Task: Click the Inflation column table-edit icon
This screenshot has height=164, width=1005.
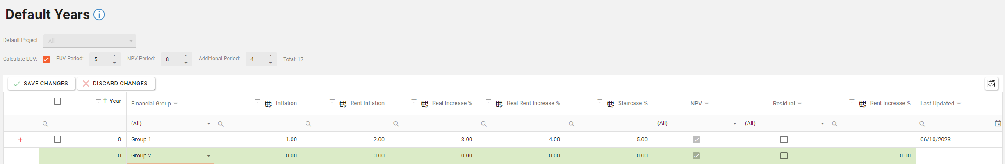Action: [x=268, y=104]
